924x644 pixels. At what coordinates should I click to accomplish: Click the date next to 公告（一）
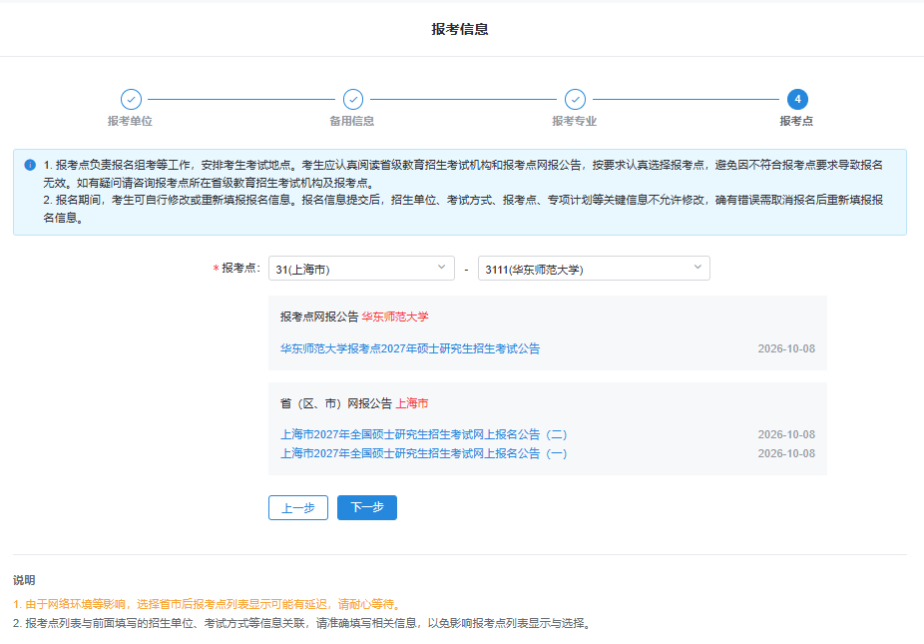[786, 453]
